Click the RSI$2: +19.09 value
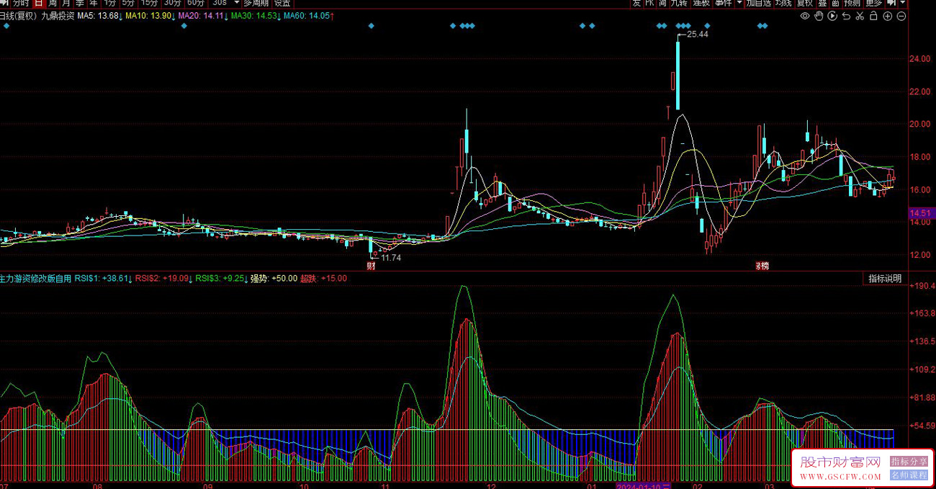936x489 pixels. 163,278
